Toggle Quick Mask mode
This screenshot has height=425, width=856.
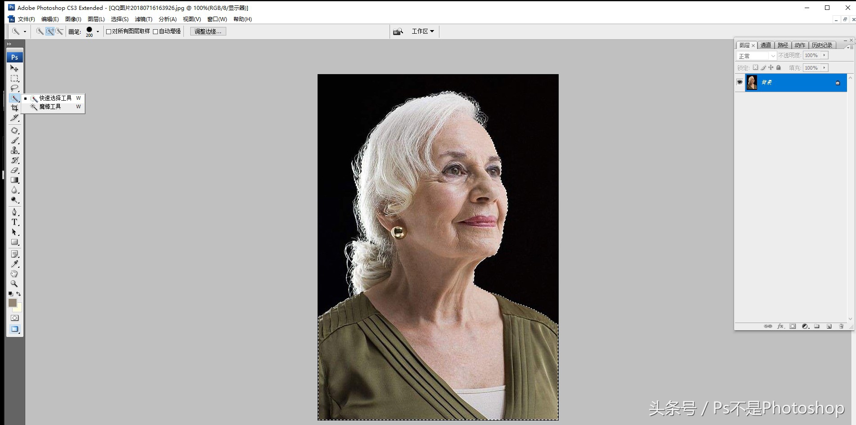tap(14, 318)
